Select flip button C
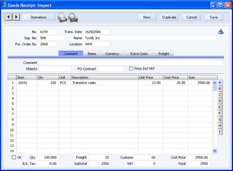 coord(220,95)
